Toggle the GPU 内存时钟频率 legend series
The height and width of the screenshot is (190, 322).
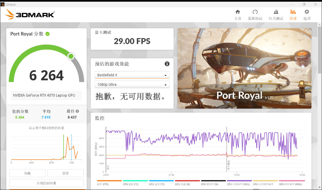point(265,184)
